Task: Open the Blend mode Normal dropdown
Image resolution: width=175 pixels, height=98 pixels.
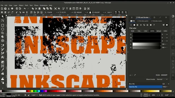Action: point(162,79)
